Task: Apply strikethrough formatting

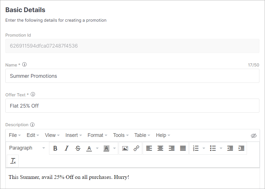Action: pos(78,148)
